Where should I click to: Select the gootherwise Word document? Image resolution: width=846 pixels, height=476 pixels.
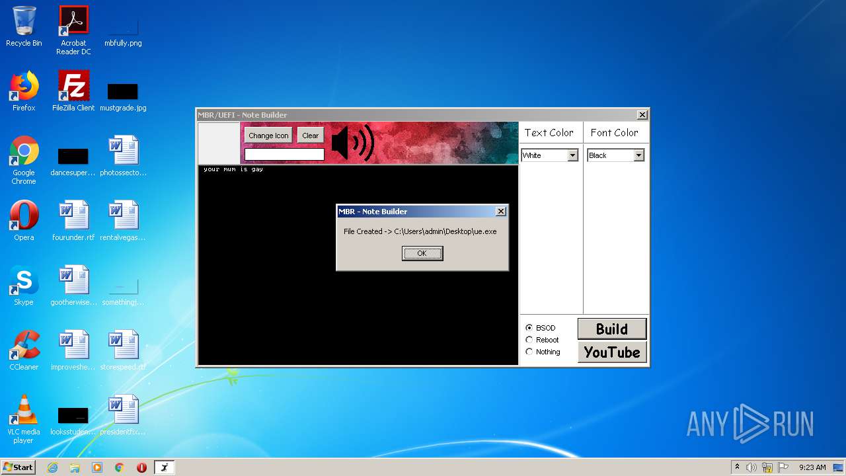[73, 286]
